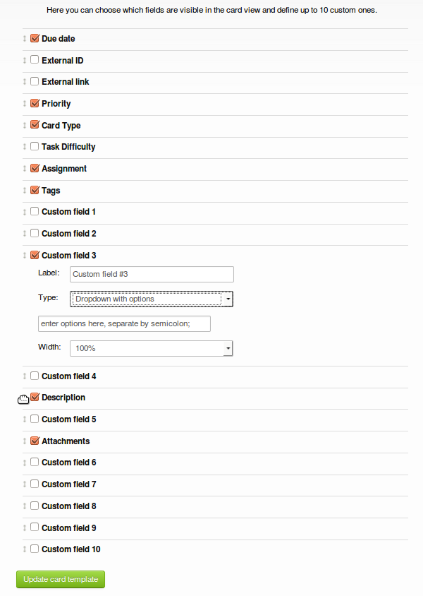Click the reorder handle of Custom field 10
Image resolution: width=423 pixels, height=596 pixels.
(25, 549)
